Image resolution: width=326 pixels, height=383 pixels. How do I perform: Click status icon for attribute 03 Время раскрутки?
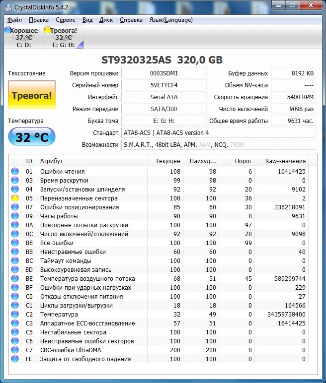15,180
